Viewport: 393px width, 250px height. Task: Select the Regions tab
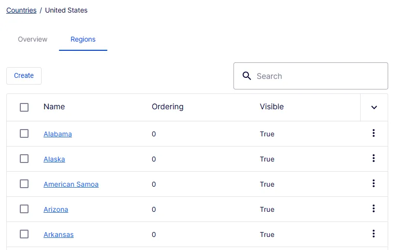tap(83, 39)
